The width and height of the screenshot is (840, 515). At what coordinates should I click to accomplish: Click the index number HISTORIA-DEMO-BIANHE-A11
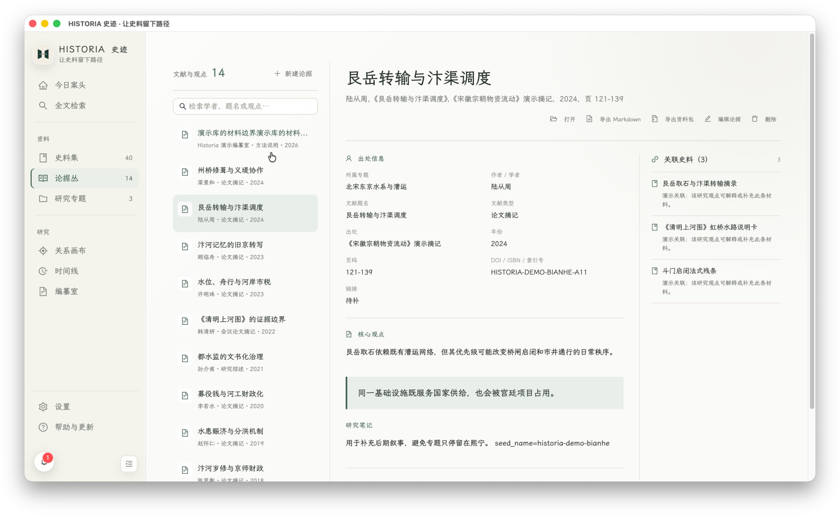coord(539,272)
